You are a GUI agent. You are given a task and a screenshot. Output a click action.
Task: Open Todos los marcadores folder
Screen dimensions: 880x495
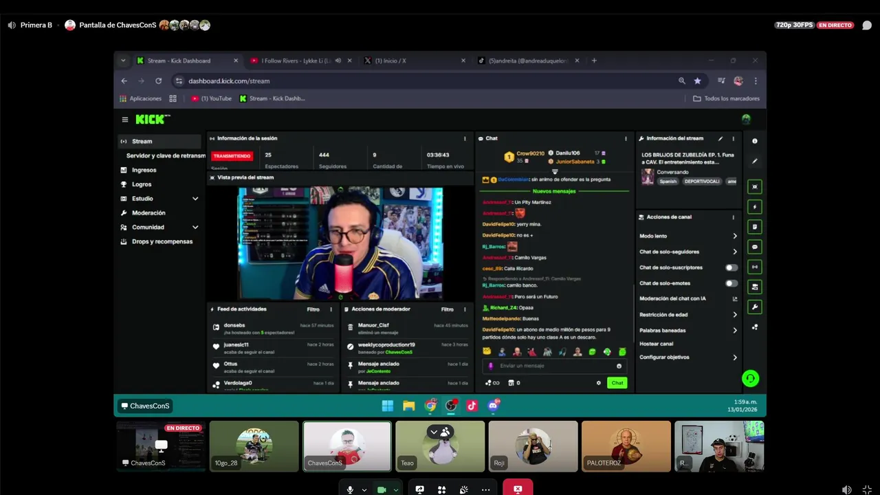tap(726, 98)
